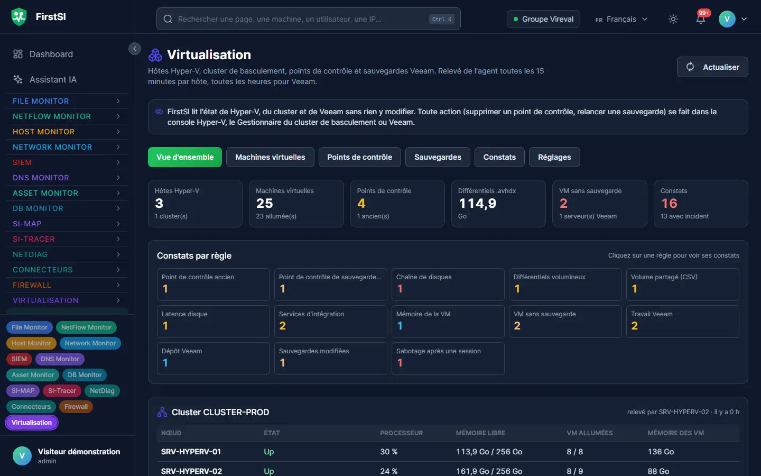Click the Groupe Vireval organization button
The width and height of the screenshot is (761, 476).
(543, 19)
